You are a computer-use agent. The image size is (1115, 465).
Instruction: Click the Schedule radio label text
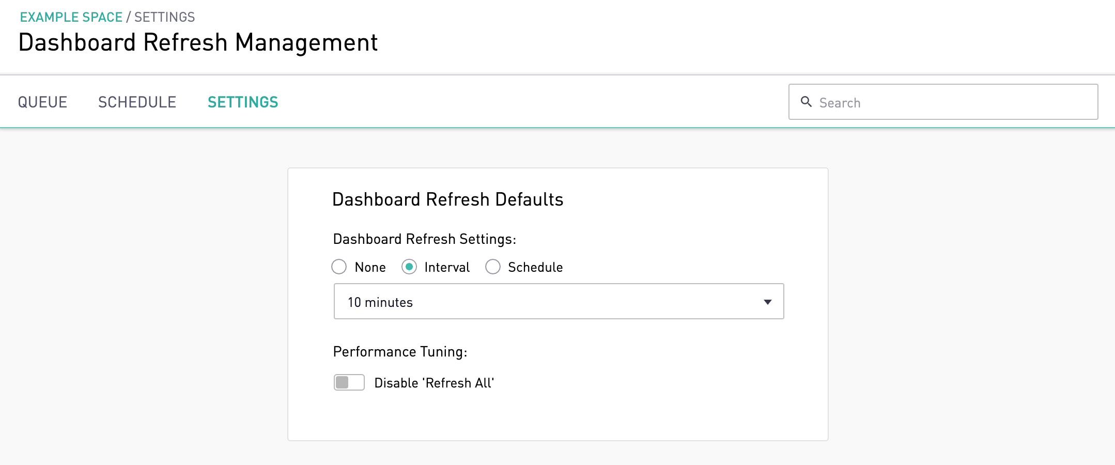tap(535, 267)
